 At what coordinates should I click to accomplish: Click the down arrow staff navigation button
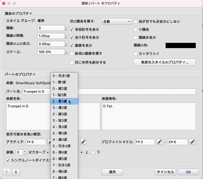[16, 172]
